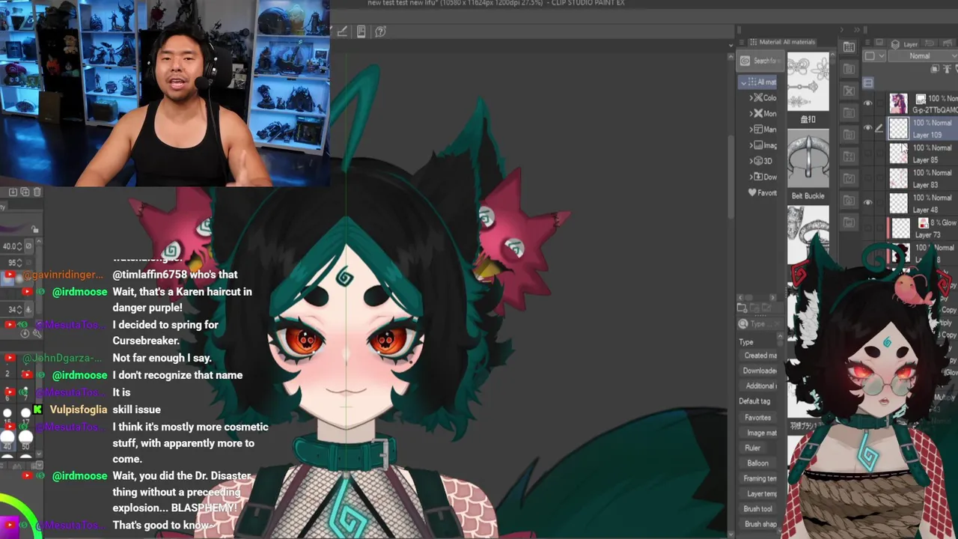
Task: Click the Framing template tag button
Action: click(x=760, y=478)
